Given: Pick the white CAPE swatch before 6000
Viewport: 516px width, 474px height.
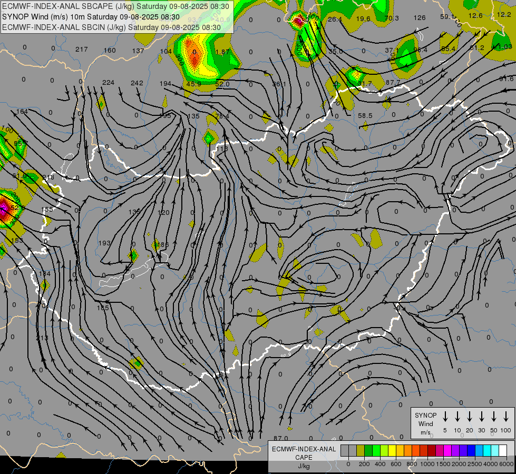Looking at the screenshot, I should [x=503, y=450].
